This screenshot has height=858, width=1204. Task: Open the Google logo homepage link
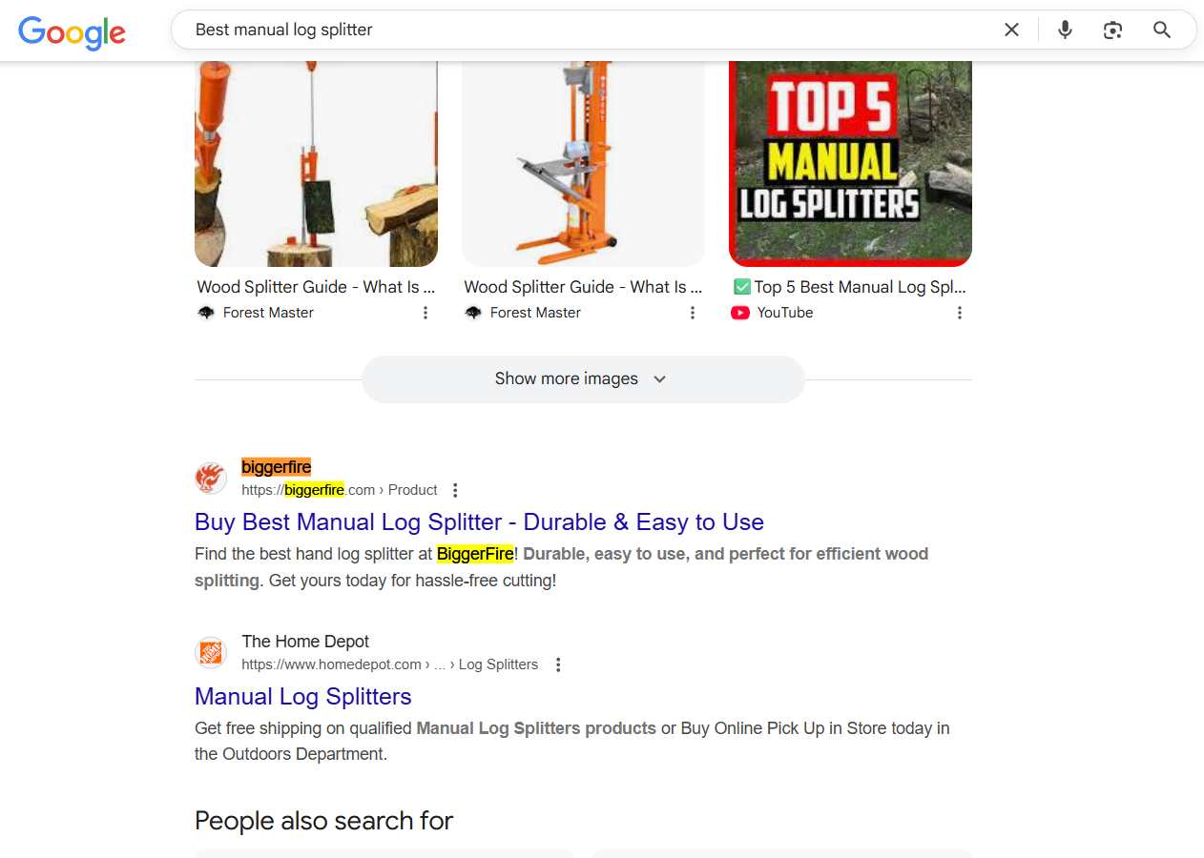click(73, 32)
